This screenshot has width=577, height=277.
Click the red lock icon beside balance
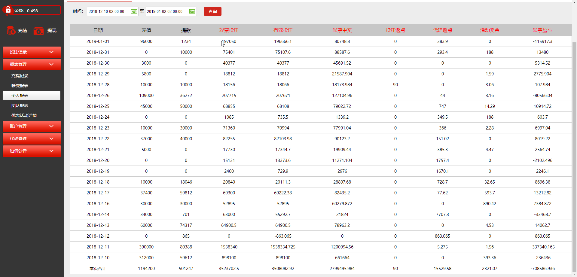(8, 10)
